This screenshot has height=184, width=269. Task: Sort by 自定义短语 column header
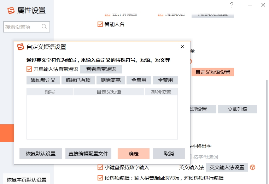pyautogui.click(x=109, y=92)
